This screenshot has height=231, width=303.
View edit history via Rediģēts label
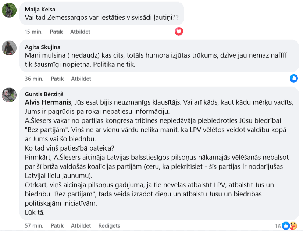(x=109, y=226)
